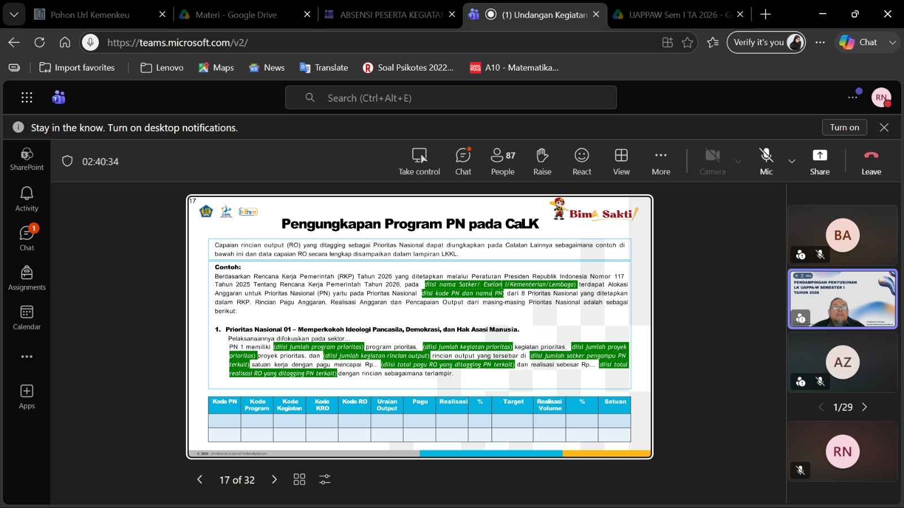The width and height of the screenshot is (904, 508).
Task: Open the View layout menu
Action: [x=621, y=161]
